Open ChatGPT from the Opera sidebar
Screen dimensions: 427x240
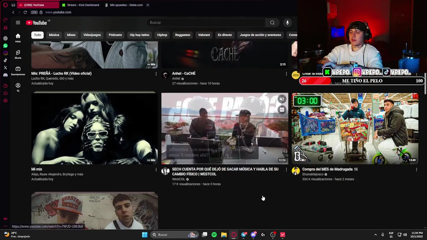(x=5, y=38)
